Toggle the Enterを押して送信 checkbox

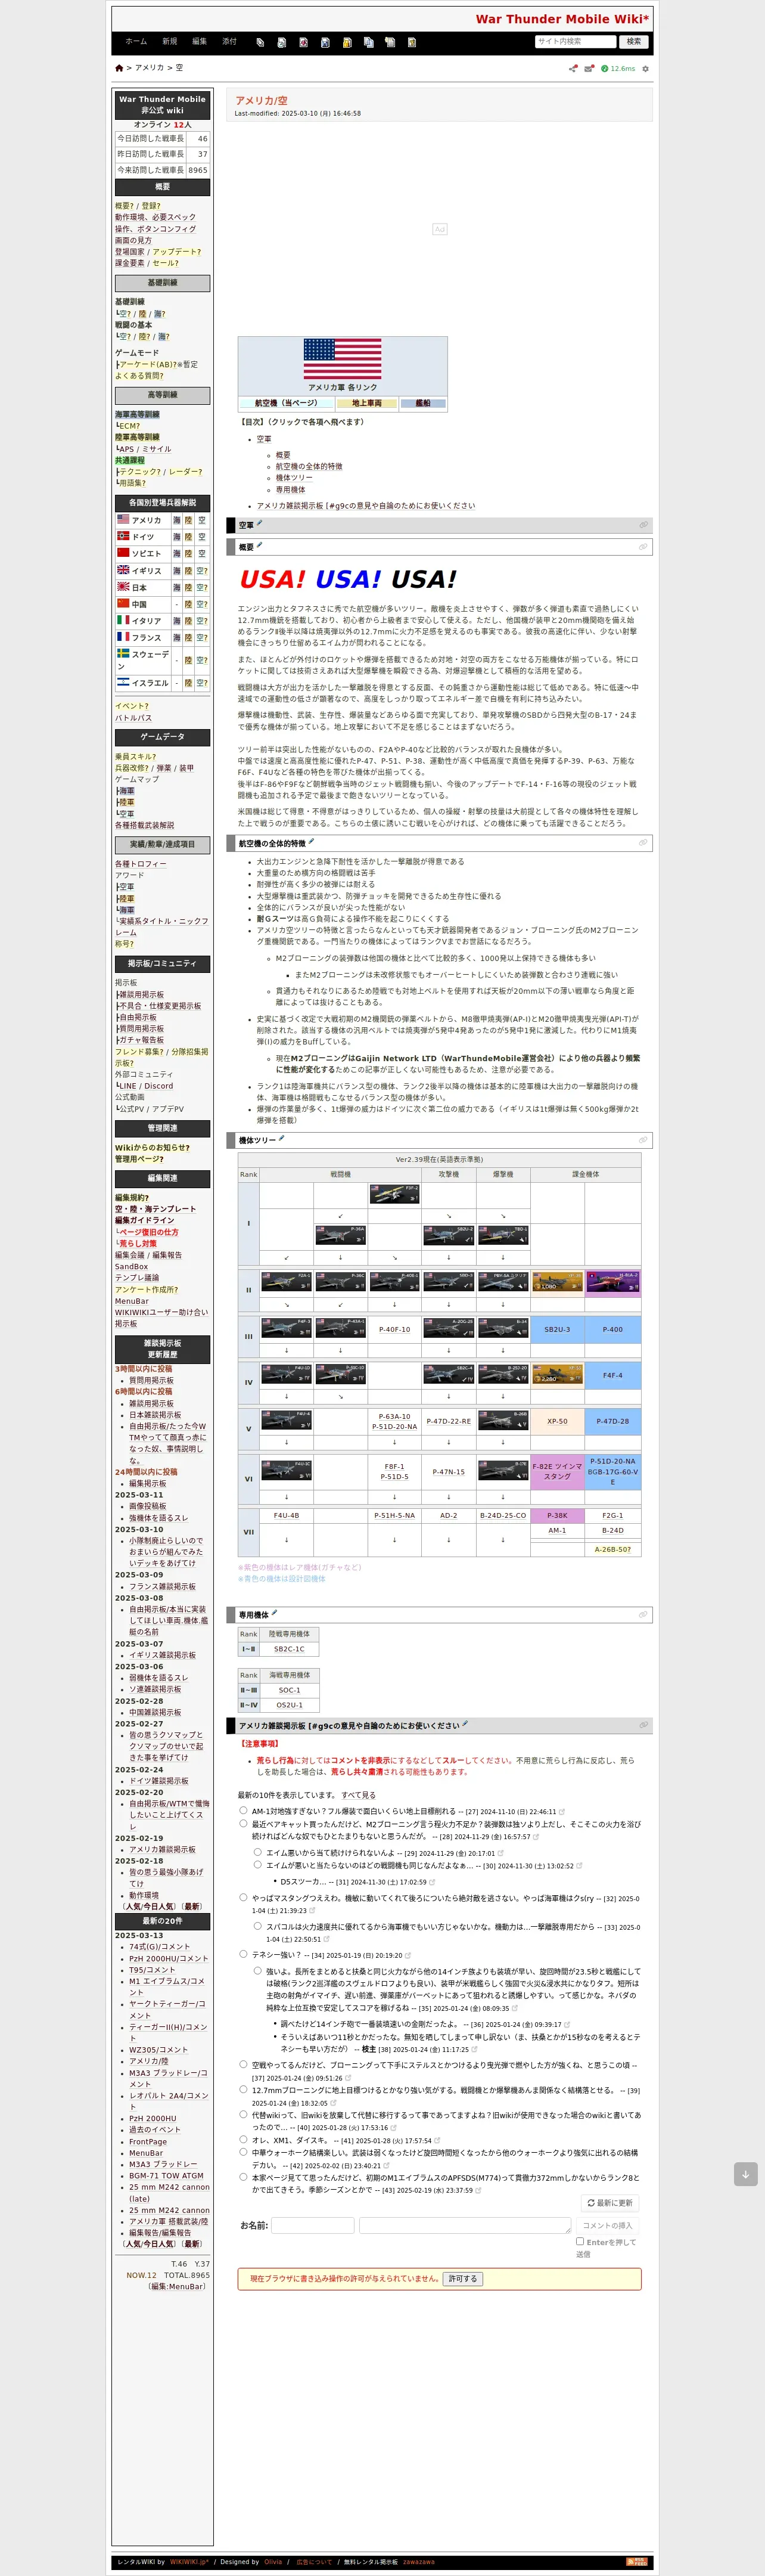[580, 2241]
